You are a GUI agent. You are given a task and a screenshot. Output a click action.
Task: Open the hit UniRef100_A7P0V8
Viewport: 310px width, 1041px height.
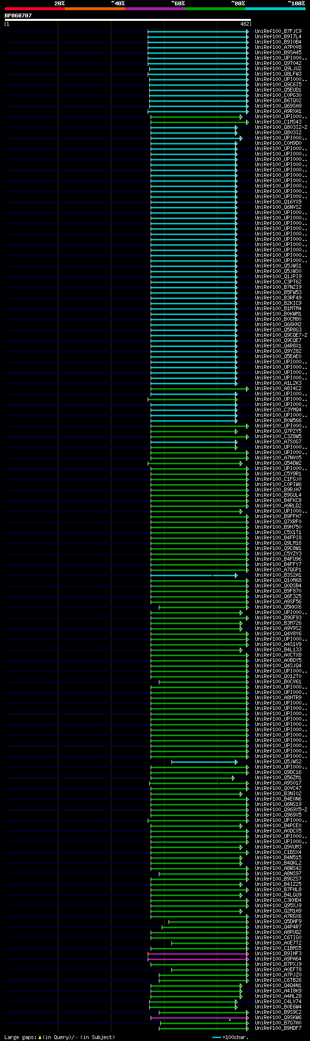pos(278,47)
